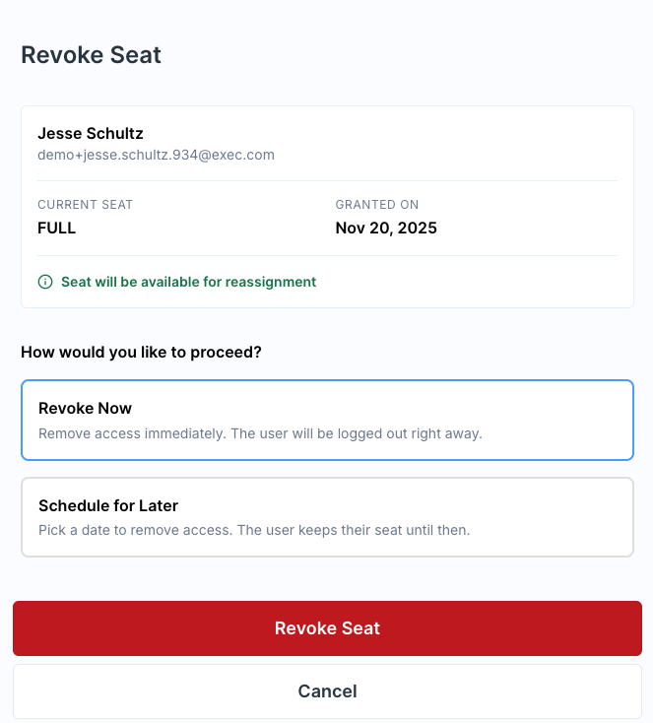Click the FULL seat value

(x=56, y=229)
